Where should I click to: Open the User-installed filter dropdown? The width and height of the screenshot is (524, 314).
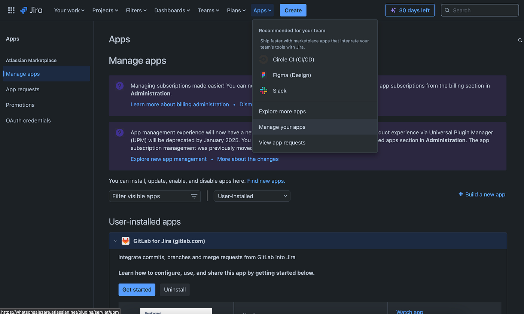point(252,196)
